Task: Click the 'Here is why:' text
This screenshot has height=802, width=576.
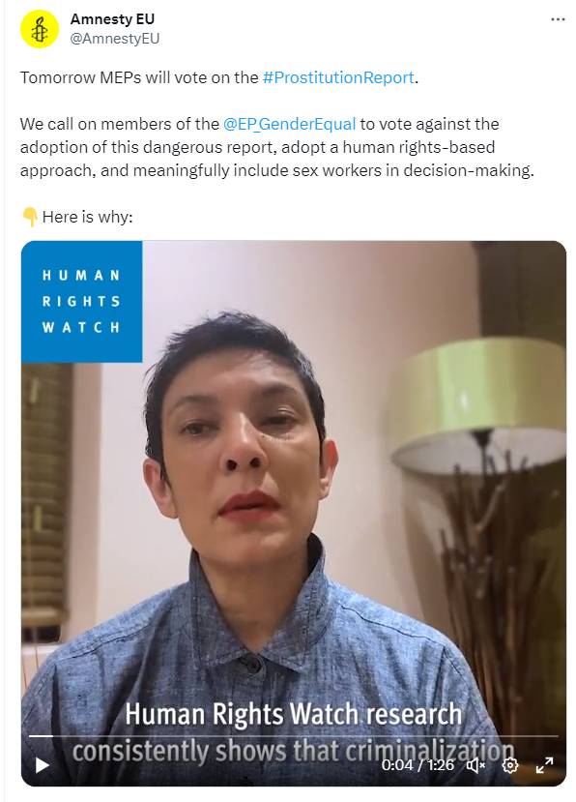Action: (x=87, y=217)
